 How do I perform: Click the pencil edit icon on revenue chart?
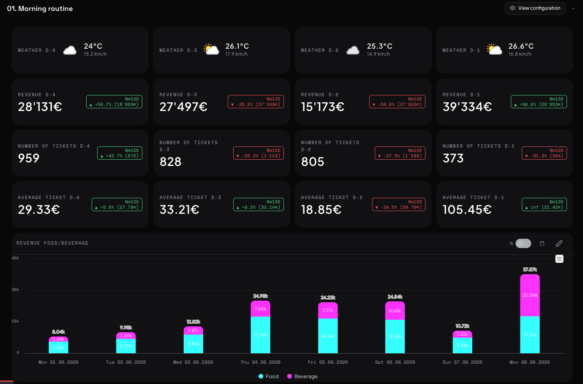pos(559,243)
